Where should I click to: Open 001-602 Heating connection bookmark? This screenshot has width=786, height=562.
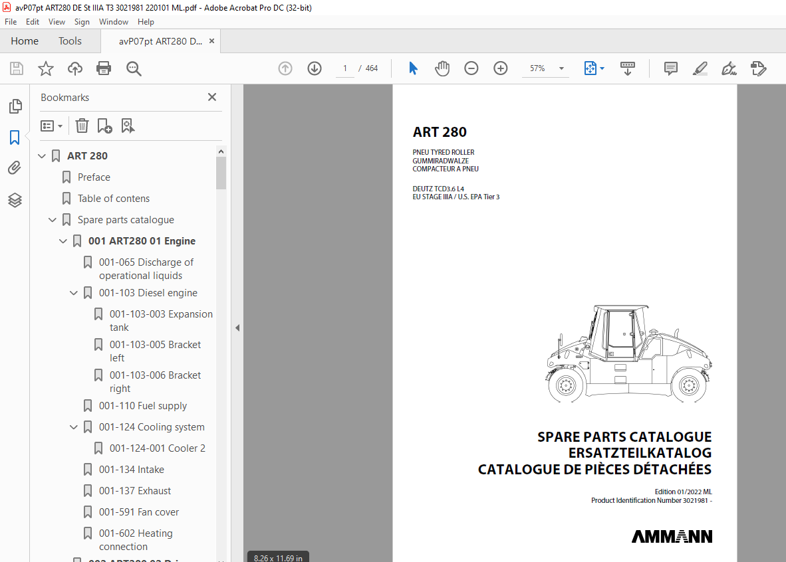pyautogui.click(x=136, y=540)
